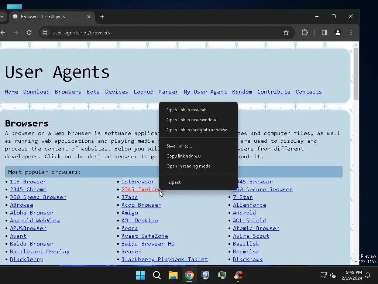Open the Avast SafeZone link
This screenshot has width=378, height=284.
point(145,236)
